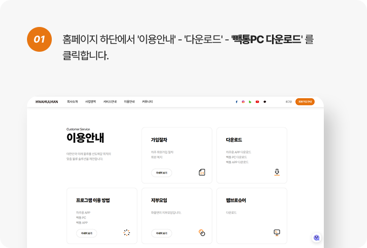367x248 pixels.
Task: Click the Facebook icon in header
Action: (x=236, y=101)
